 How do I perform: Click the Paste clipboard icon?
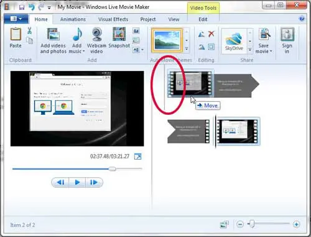click(x=16, y=34)
